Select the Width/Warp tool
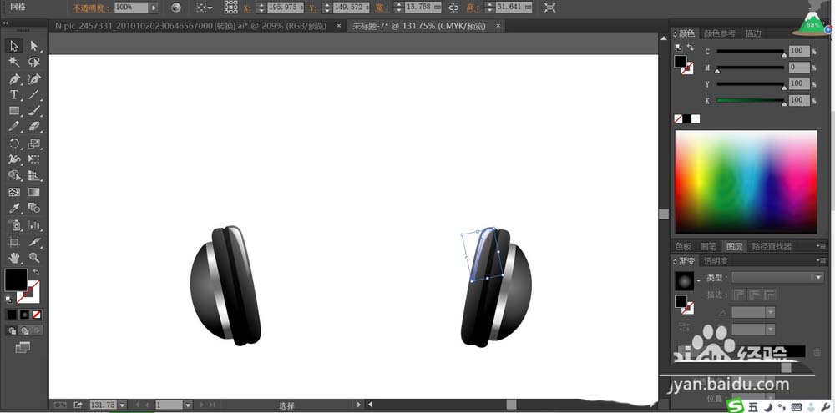The width and height of the screenshot is (835, 413). click(x=14, y=159)
